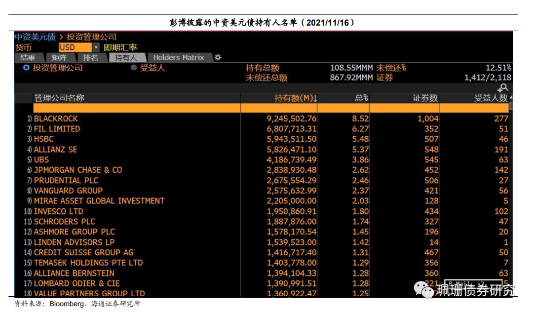Sort by the 证券数 column header

425,98
